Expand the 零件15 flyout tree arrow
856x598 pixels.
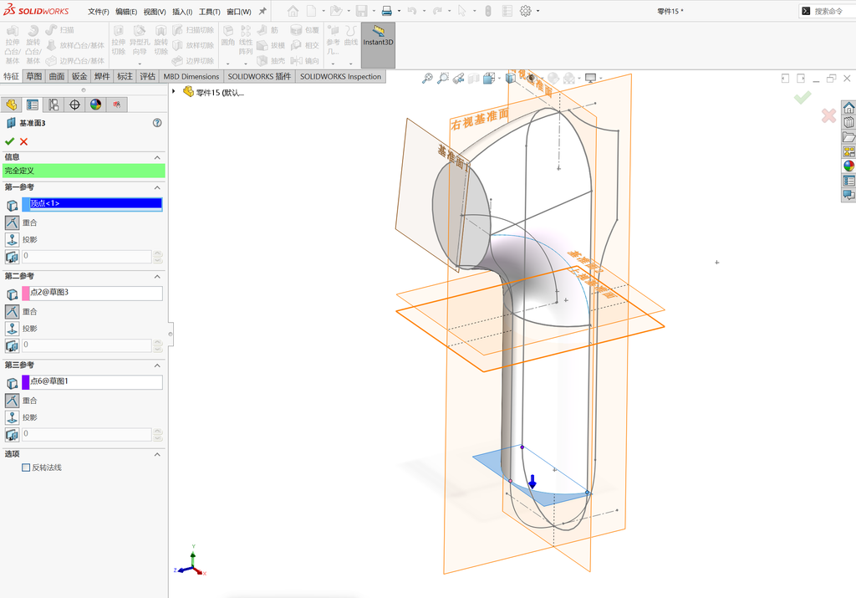click(x=174, y=91)
